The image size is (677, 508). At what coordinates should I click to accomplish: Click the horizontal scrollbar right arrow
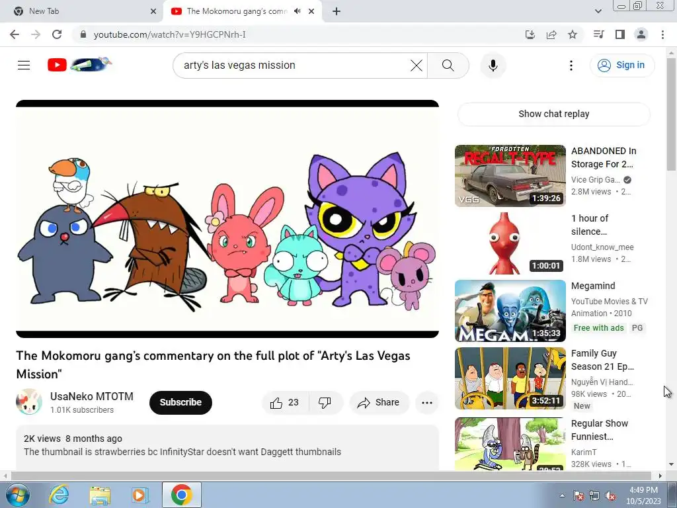pyautogui.click(x=660, y=476)
